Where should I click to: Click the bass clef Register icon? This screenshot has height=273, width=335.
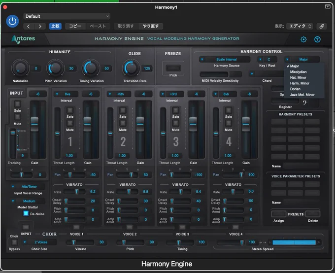tap(304, 103)
